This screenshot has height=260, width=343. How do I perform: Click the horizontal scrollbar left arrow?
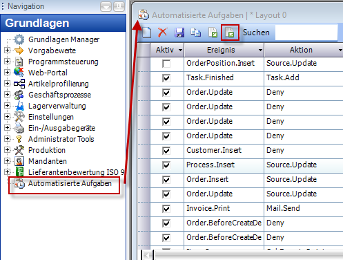click(x=147, y=255)
